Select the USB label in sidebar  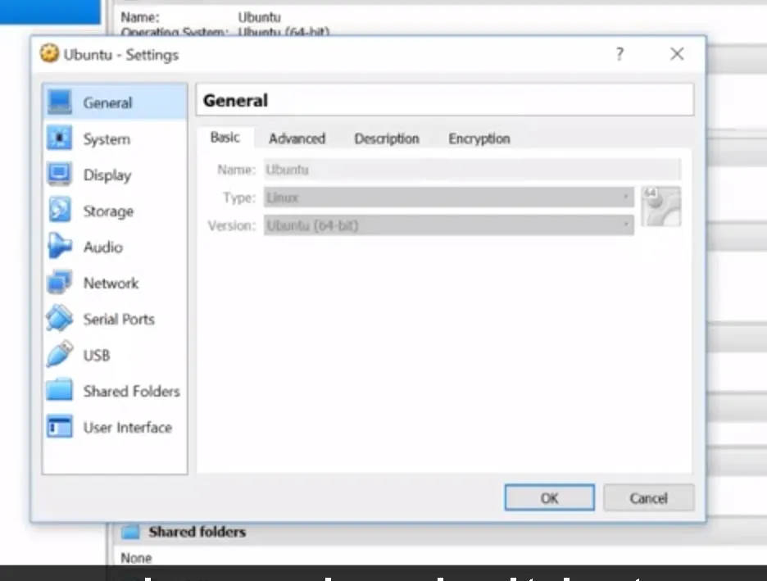pos(97,355)
